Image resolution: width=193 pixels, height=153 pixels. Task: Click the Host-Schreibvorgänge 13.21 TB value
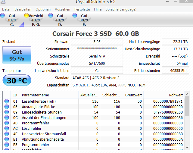pos(175,49)
